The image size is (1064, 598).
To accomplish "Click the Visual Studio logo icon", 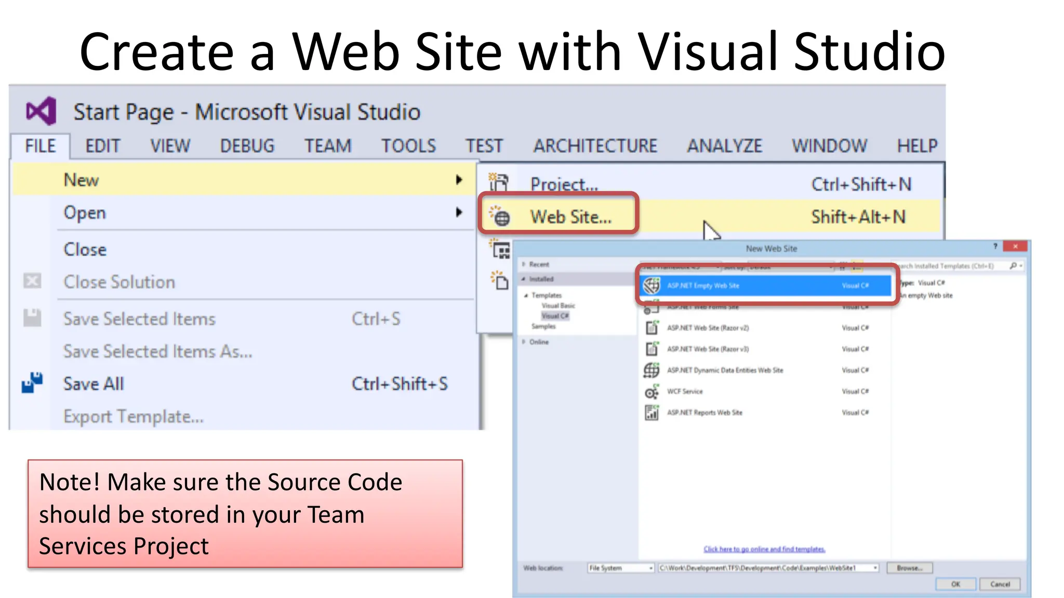I will click(41, 111).
